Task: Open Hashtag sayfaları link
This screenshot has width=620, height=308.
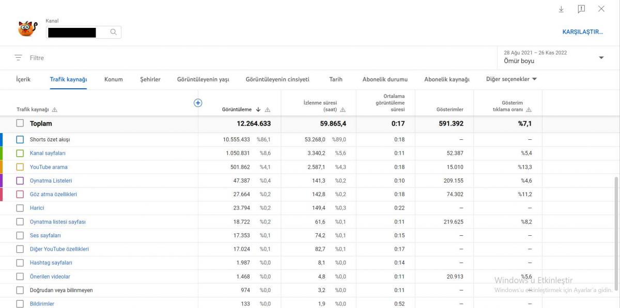Action: click(x=51, y=263)
